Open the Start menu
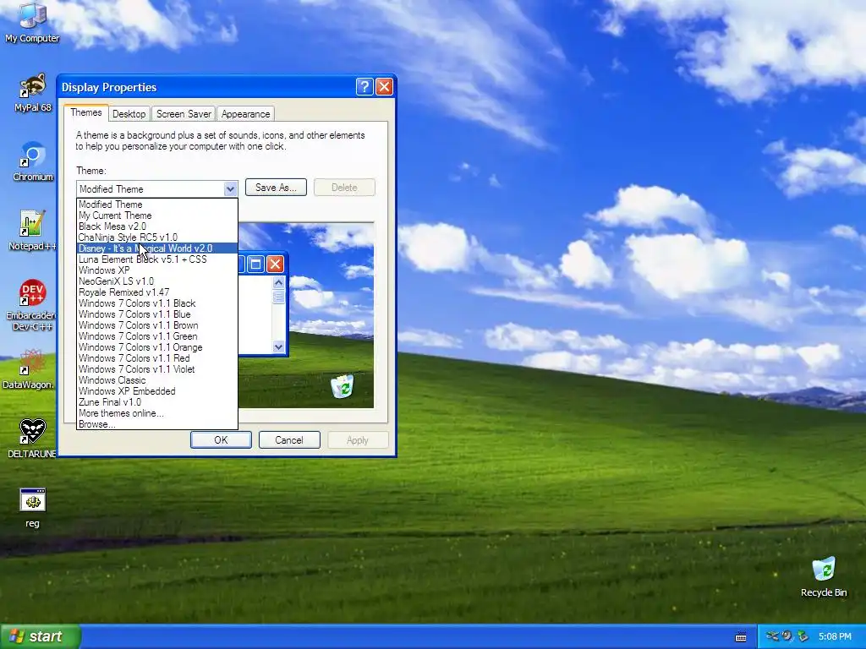This screenshot has height=649, width=866. click(40, 636)
